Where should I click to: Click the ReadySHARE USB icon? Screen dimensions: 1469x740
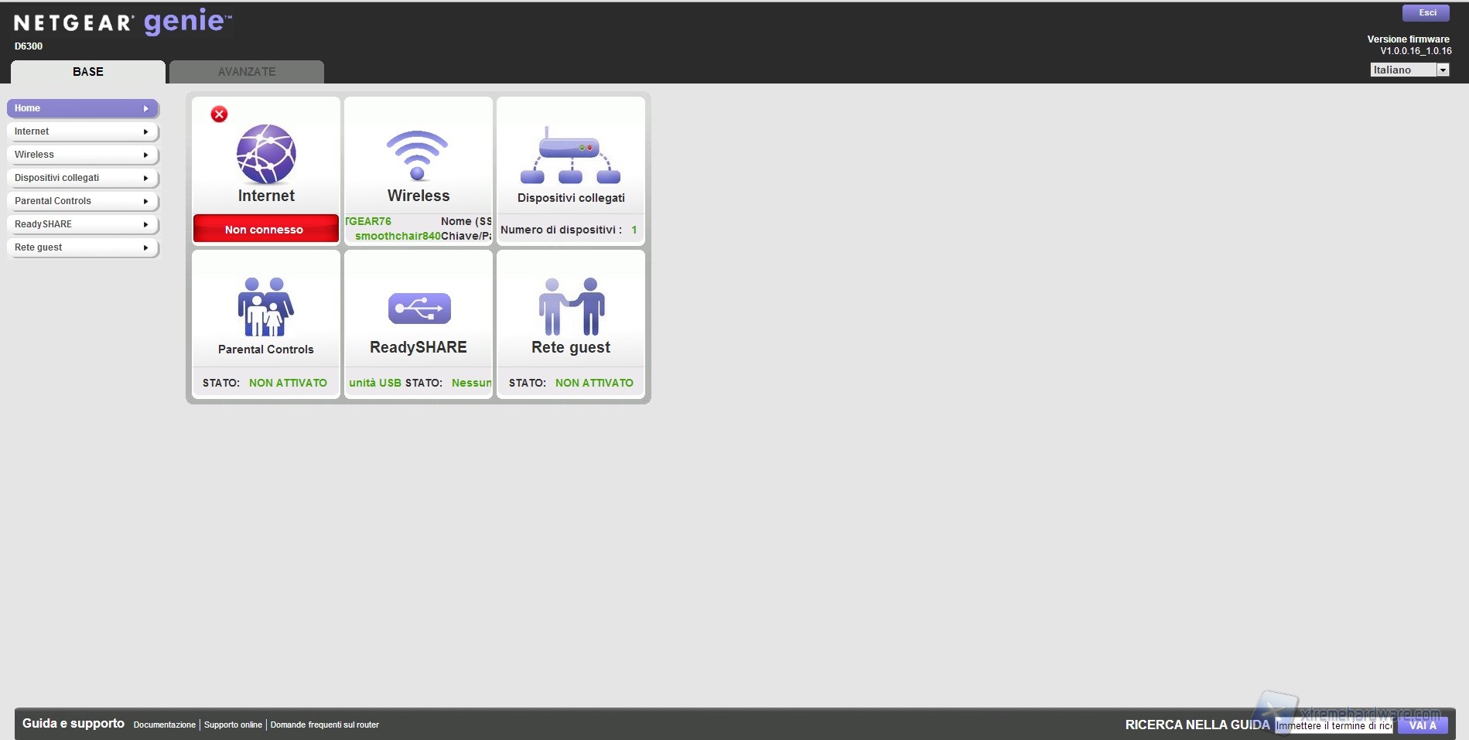tap(418, 309)
